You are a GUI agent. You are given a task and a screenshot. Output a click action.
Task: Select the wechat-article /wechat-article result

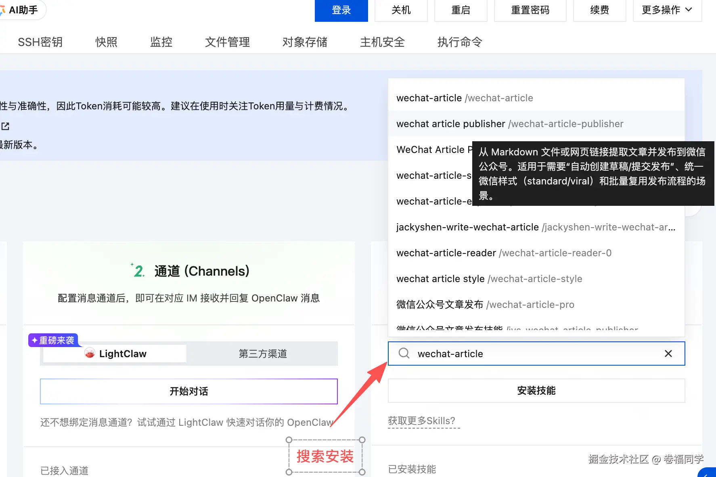point(536,98)
